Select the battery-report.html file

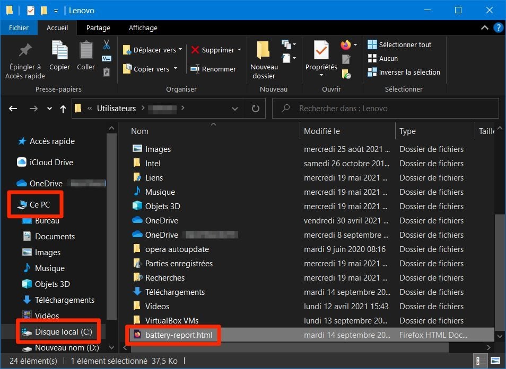(173, 335)
